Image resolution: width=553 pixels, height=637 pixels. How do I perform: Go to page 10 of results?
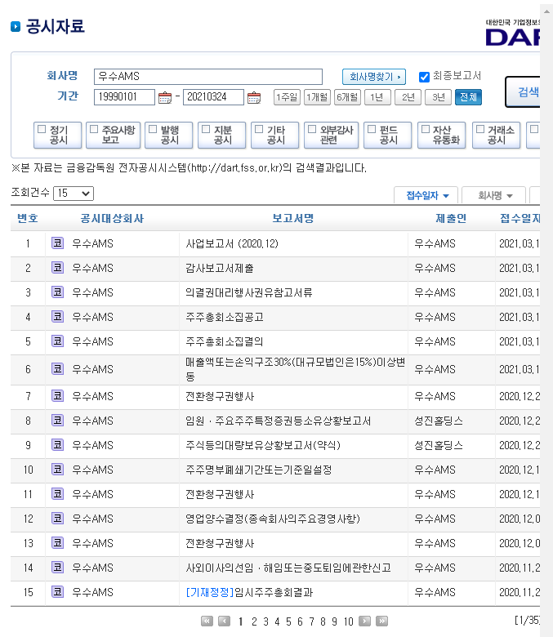tap(349, 621)
